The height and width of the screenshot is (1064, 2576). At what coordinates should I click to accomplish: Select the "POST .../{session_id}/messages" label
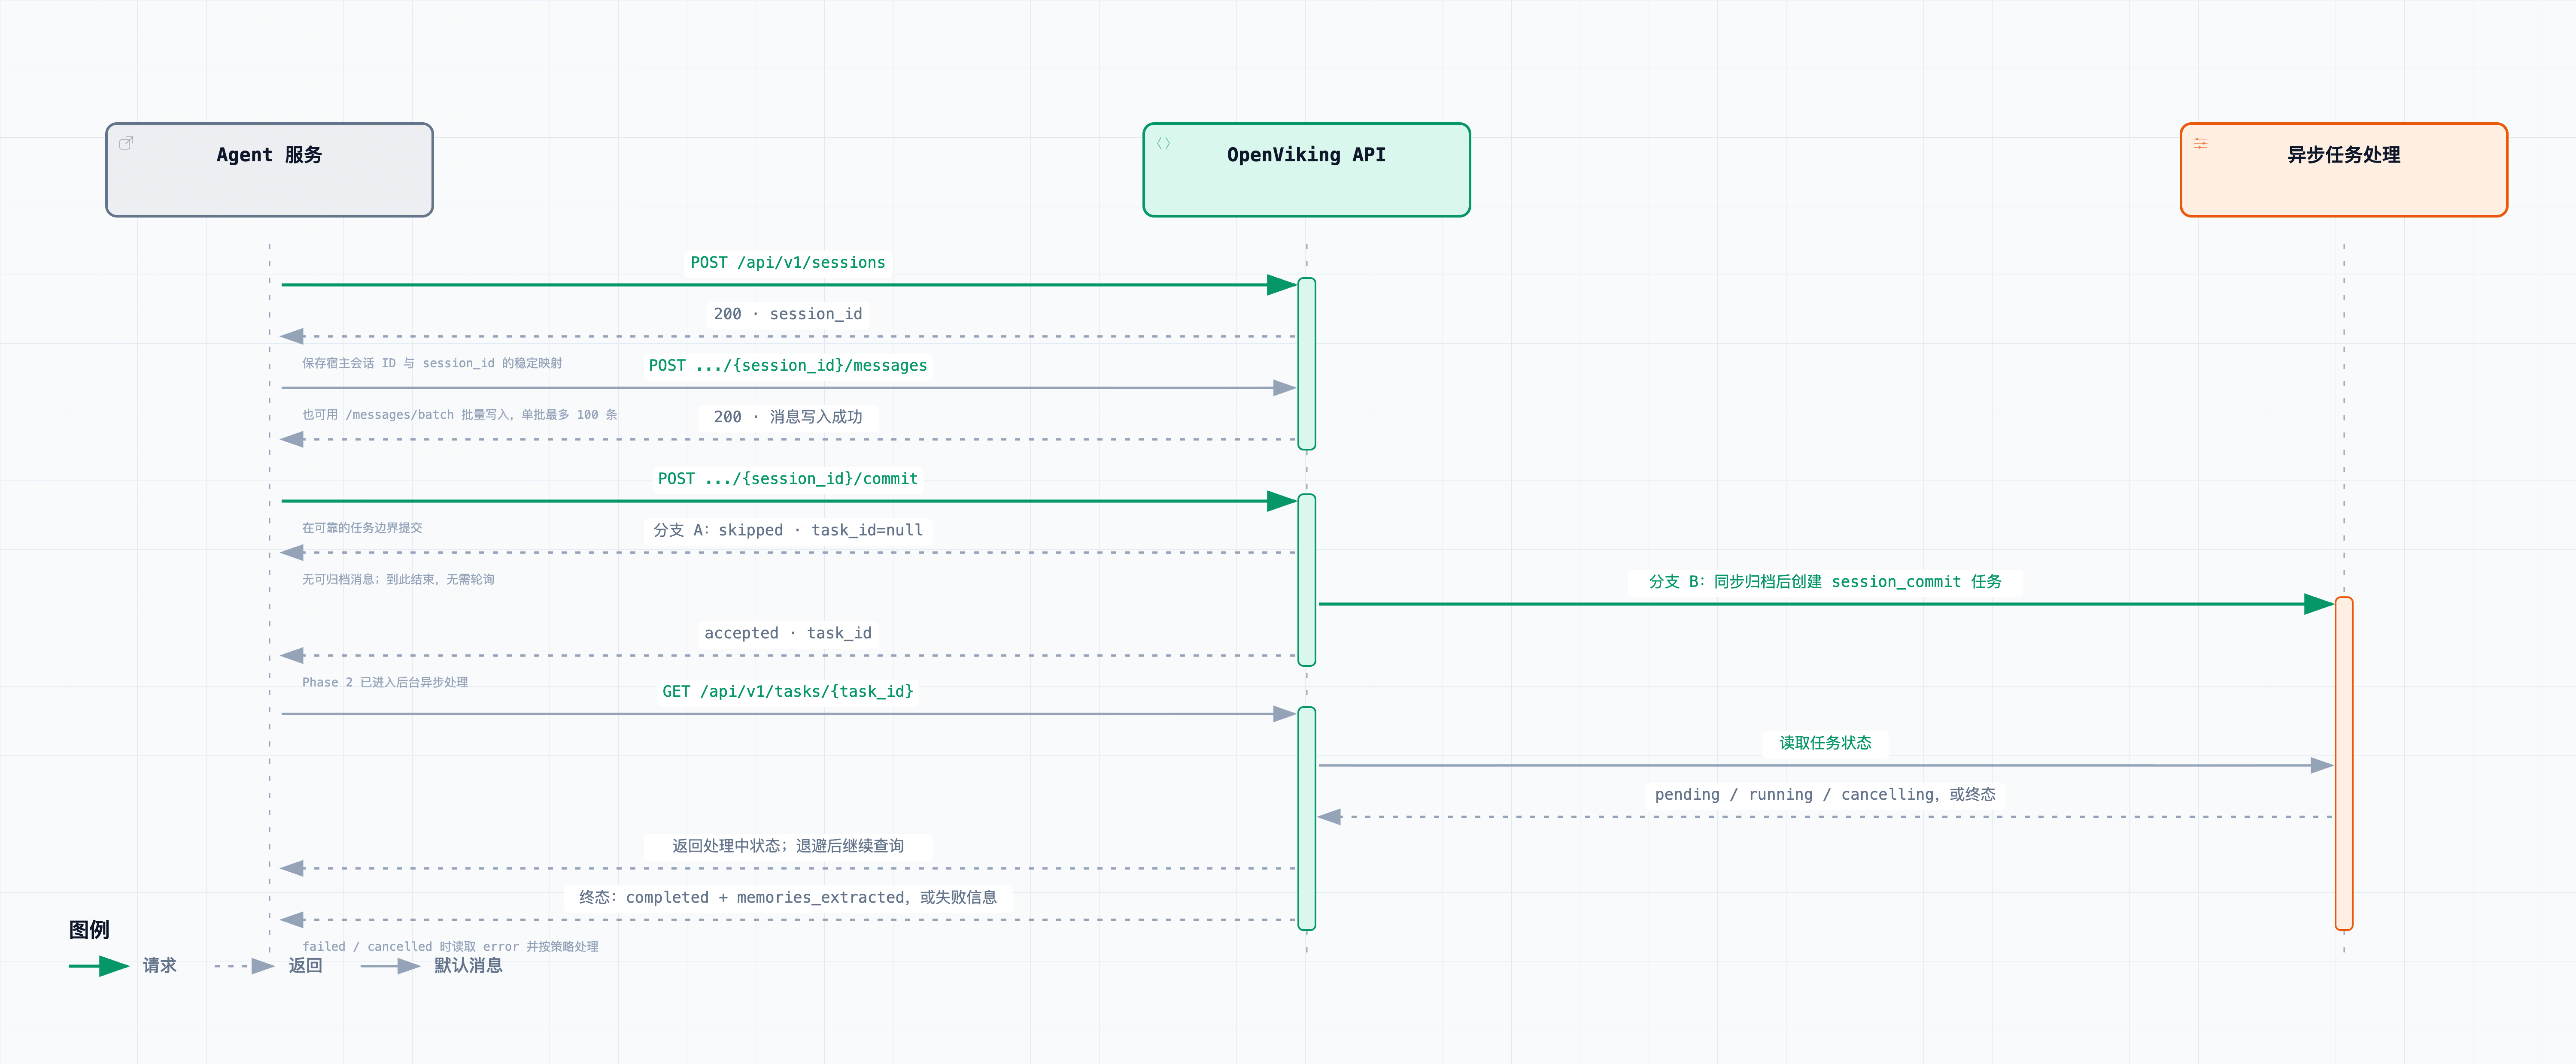[788, 365]
